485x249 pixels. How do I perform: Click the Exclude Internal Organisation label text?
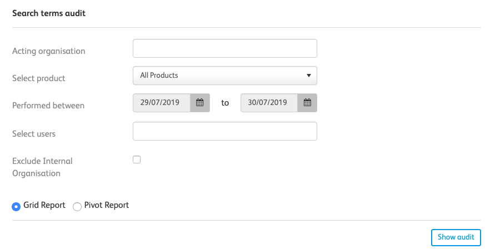pos(42,167)
